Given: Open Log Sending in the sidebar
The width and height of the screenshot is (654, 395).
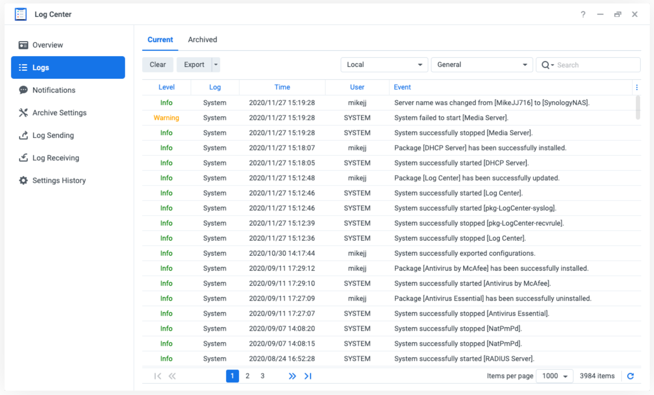Looking at the screenshot, I should (68, 135).
